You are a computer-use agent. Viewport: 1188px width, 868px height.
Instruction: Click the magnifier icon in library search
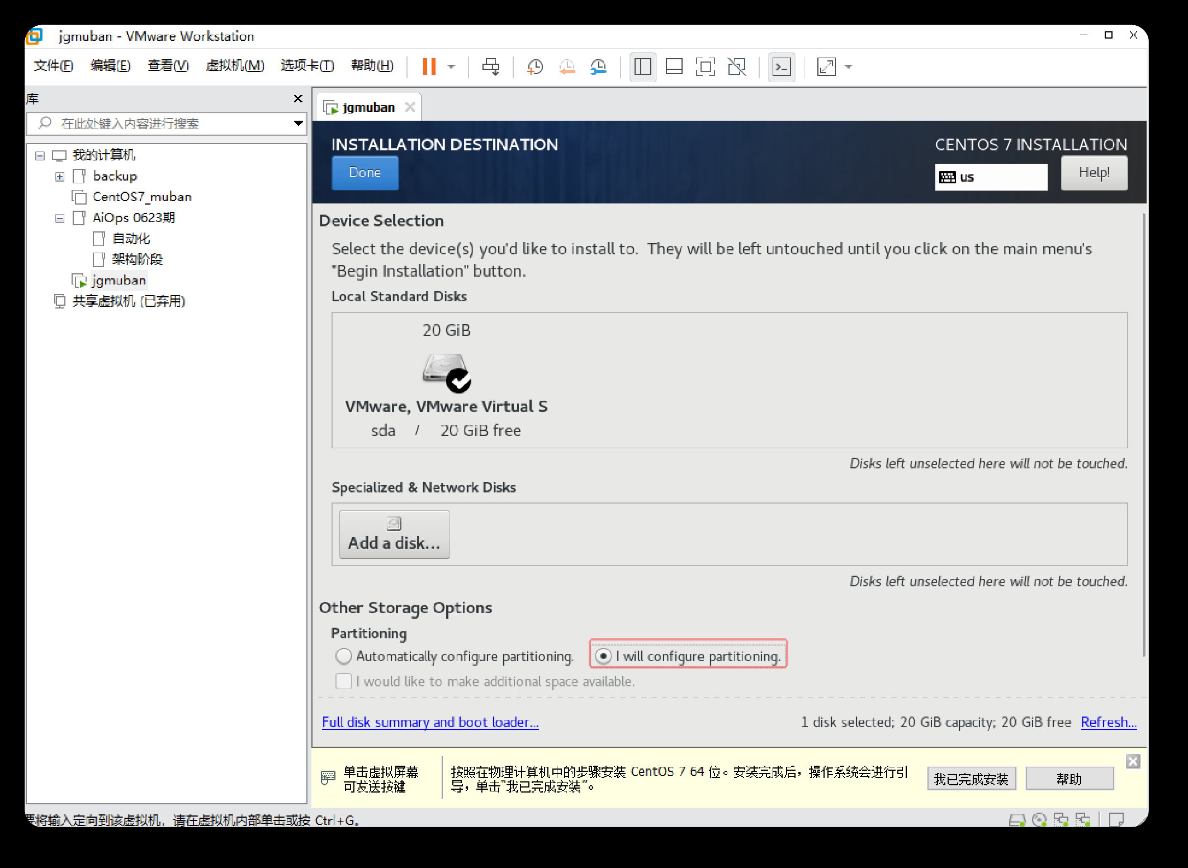pos(45,123)
